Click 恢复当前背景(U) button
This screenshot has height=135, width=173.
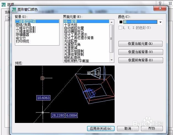pos(141,52)
